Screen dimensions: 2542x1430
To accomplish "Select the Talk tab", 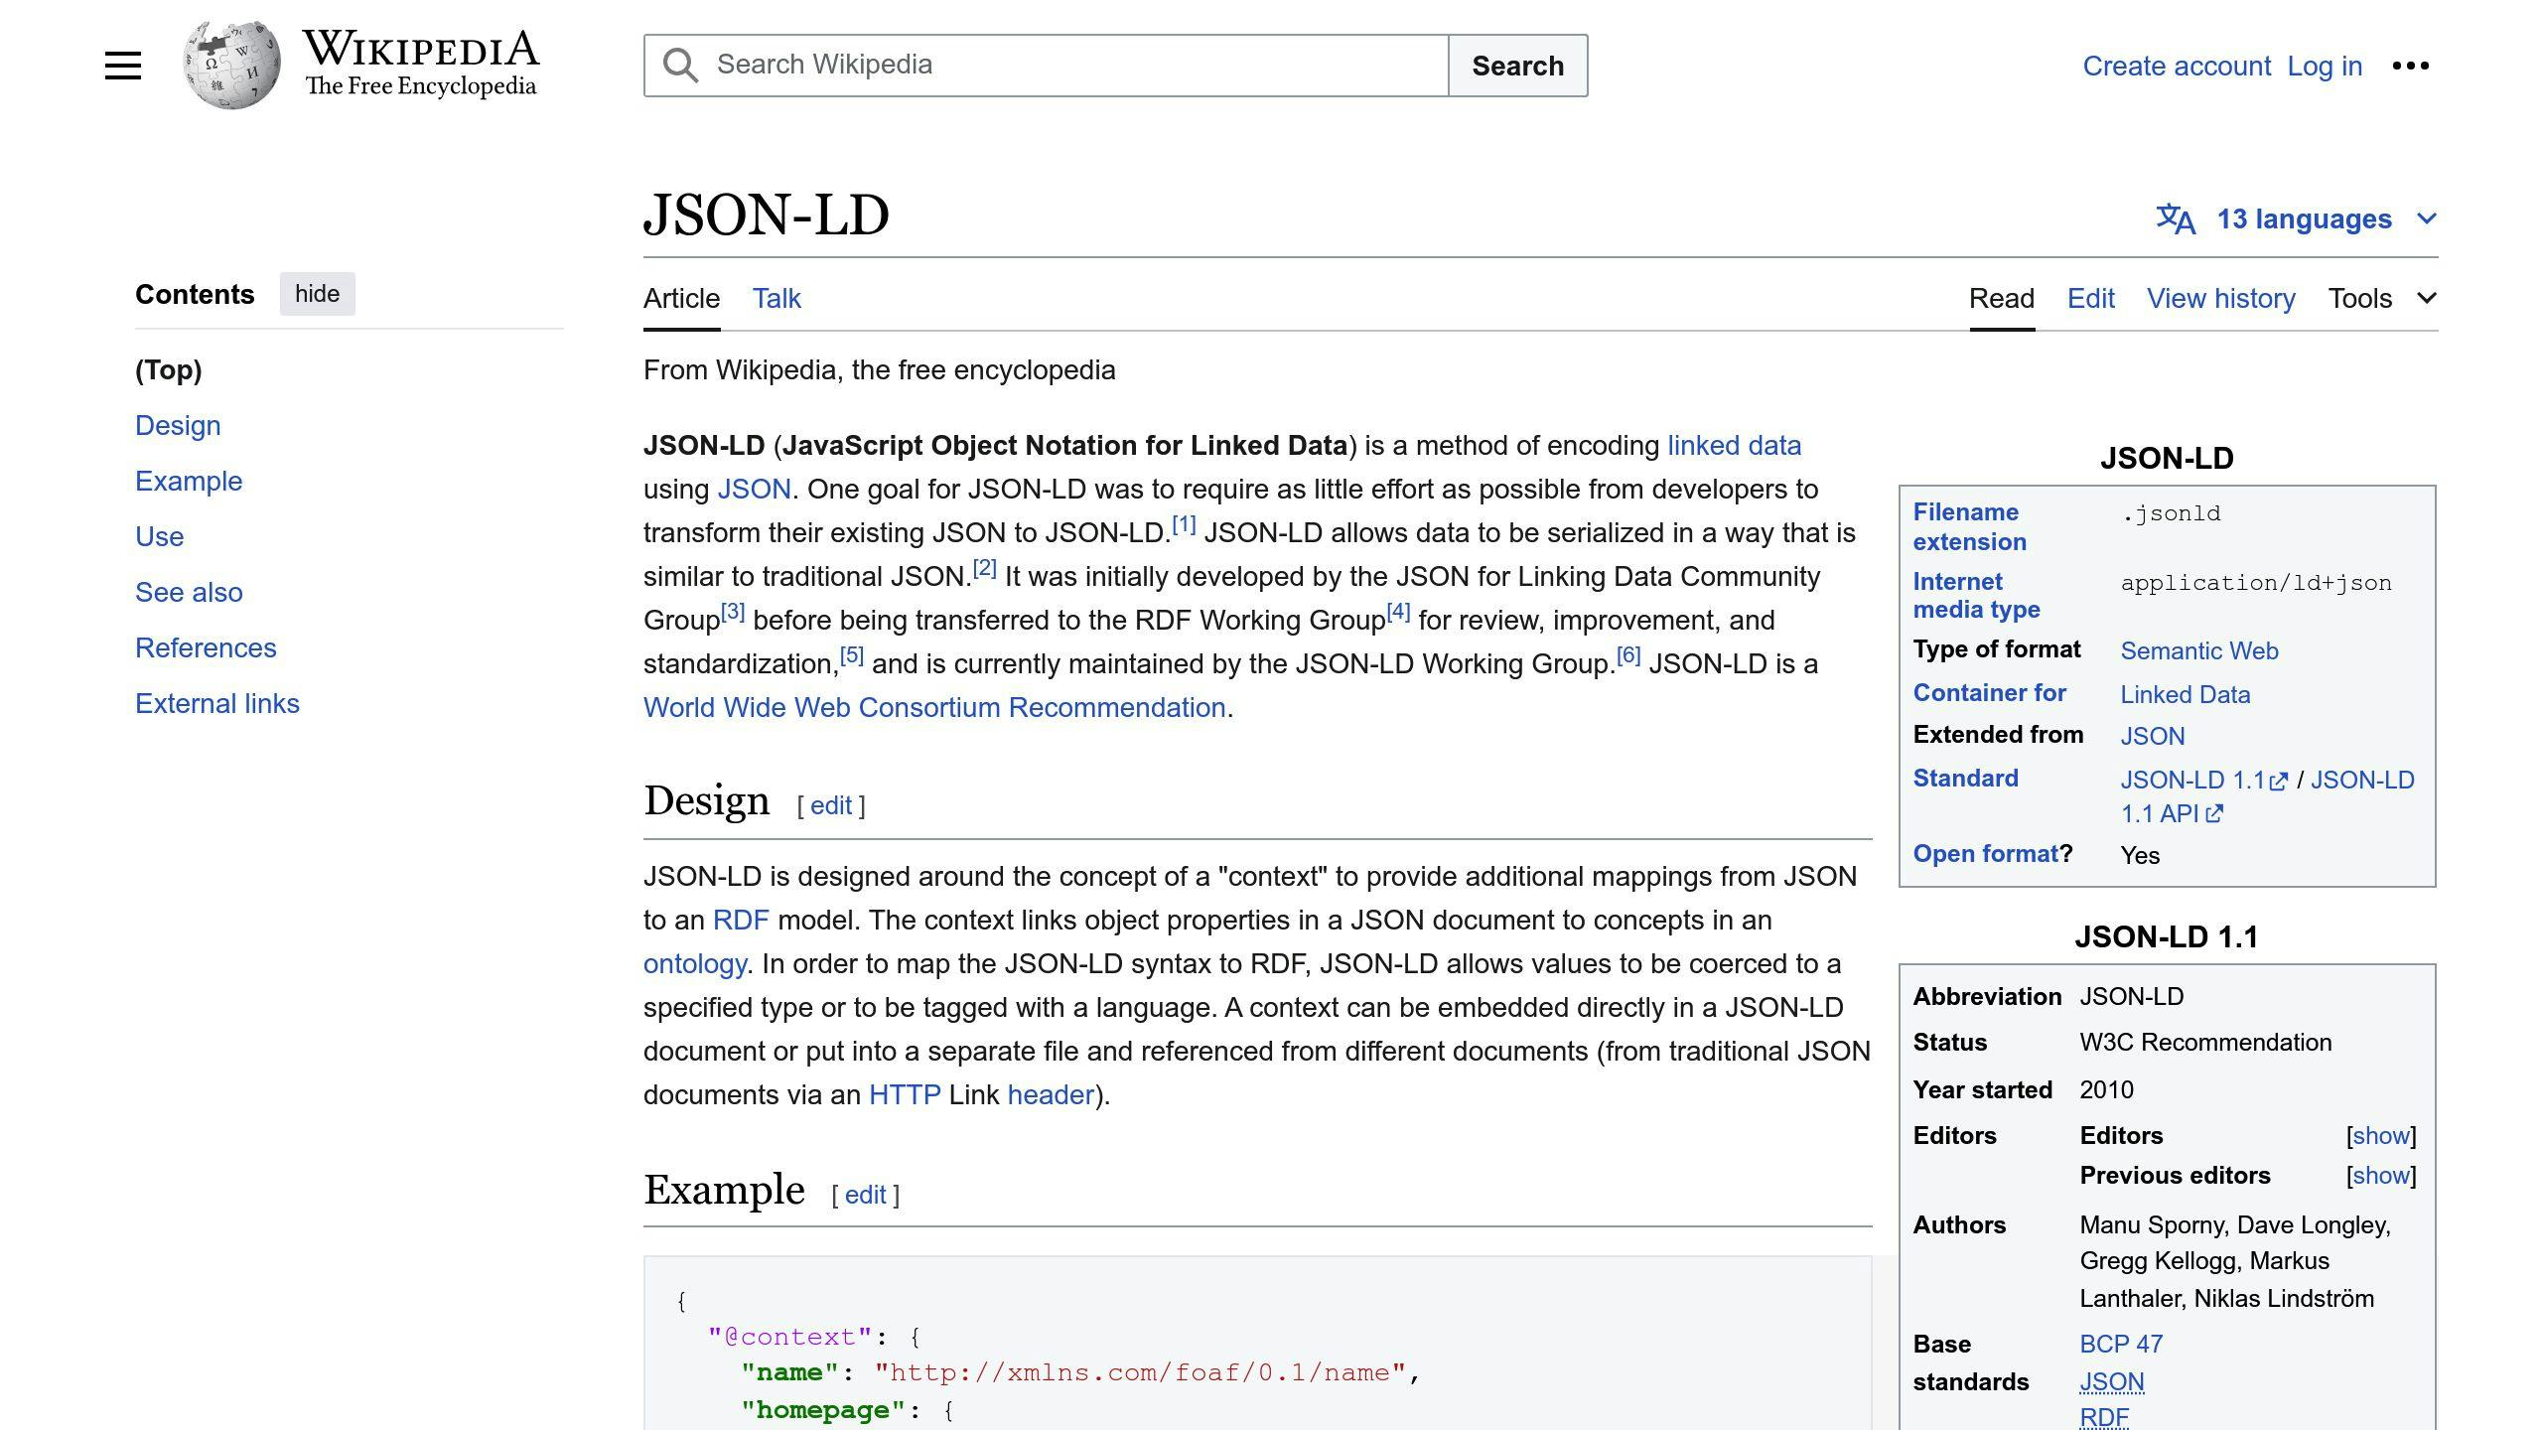I will (777, 299).
